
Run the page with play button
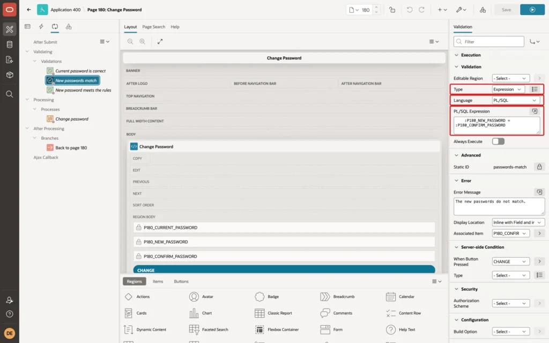click(532, 10)
